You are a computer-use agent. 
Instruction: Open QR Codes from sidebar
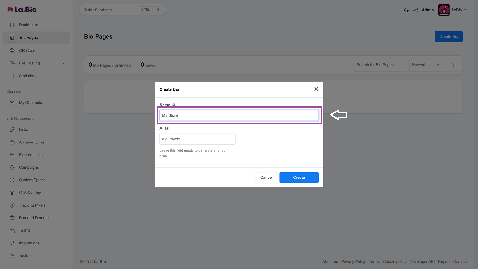28,51
